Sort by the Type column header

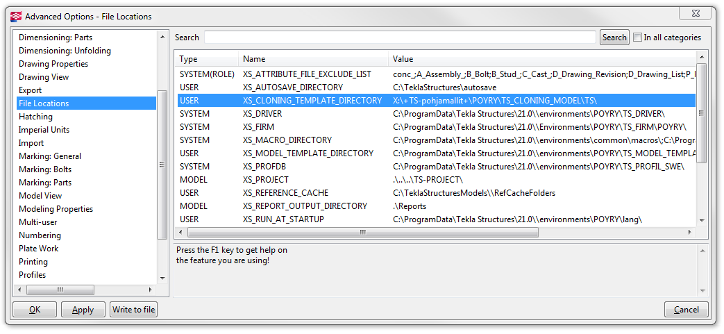pos(206,59)
